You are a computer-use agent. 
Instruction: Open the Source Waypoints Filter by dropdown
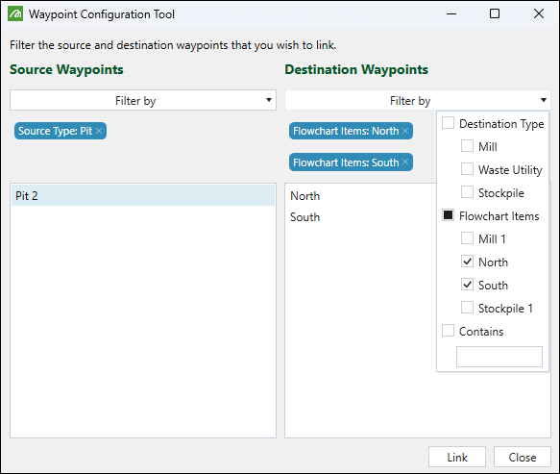[x=143, y=100]
